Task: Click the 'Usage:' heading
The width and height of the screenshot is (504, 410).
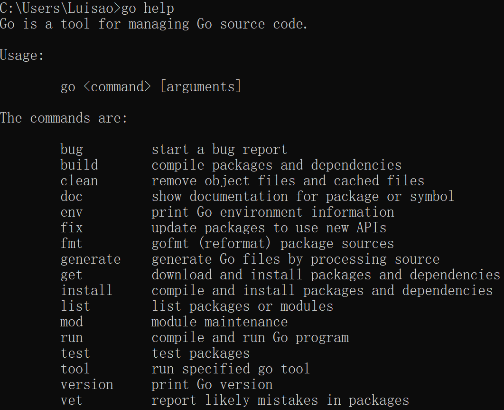Action: 22,56
